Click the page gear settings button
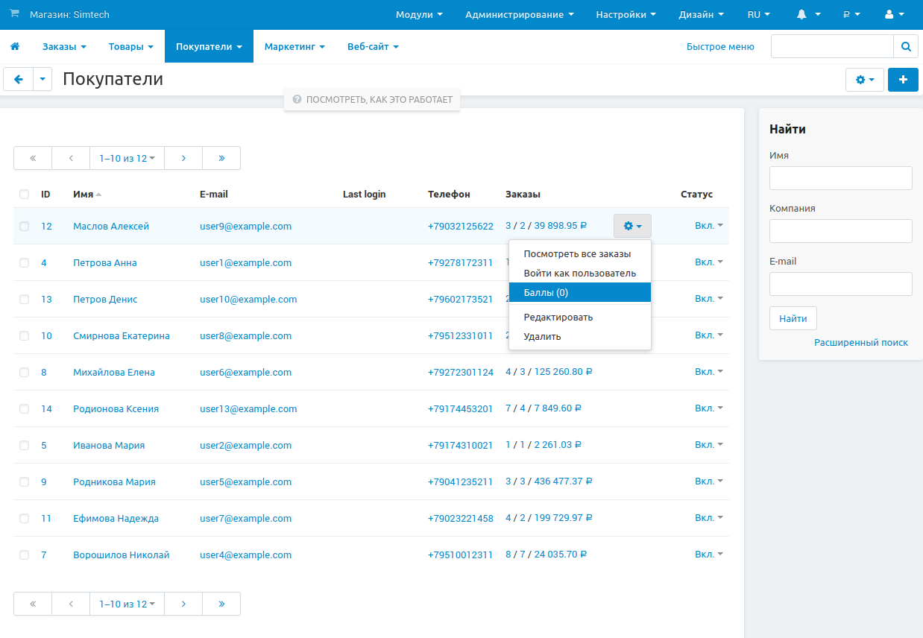This screenshot has height=638, width=923. pos(864,80)
